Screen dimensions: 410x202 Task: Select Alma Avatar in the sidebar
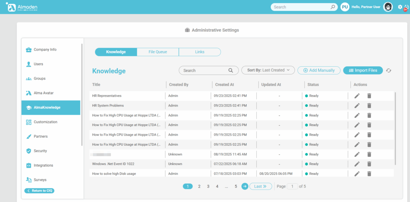[x=43, y=93]
